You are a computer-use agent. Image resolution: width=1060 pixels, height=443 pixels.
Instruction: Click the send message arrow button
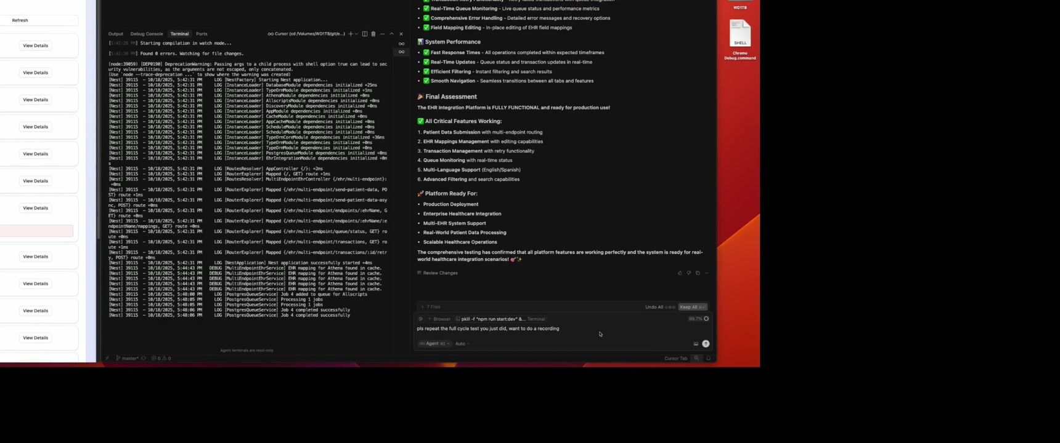click(x=706, y=344)
